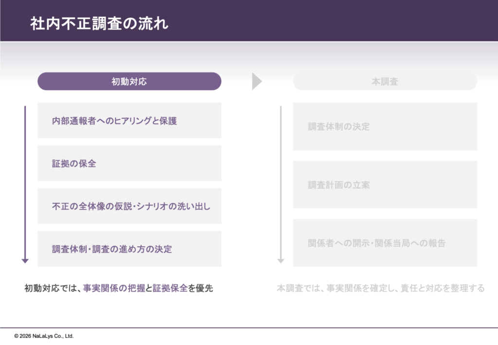Click the 証拠の保全 step box

tap(129, 163)
